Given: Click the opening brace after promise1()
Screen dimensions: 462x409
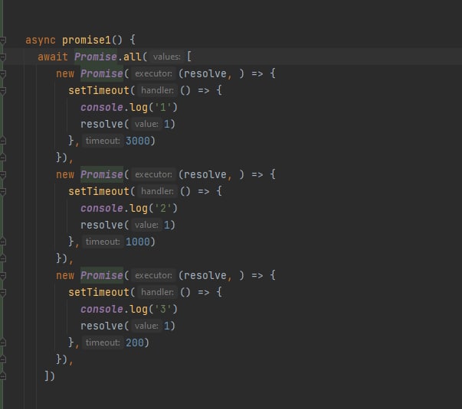Looking at the screenshot, I should click(x=133, y=40).
